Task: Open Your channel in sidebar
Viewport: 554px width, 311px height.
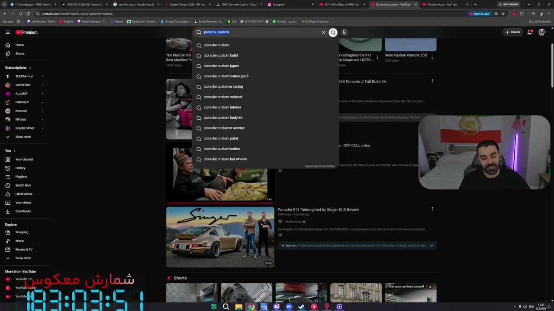Action: click(x=25, y=159)
